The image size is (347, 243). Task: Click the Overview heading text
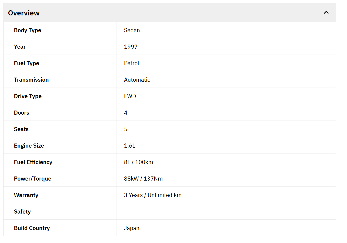(24, 13)
